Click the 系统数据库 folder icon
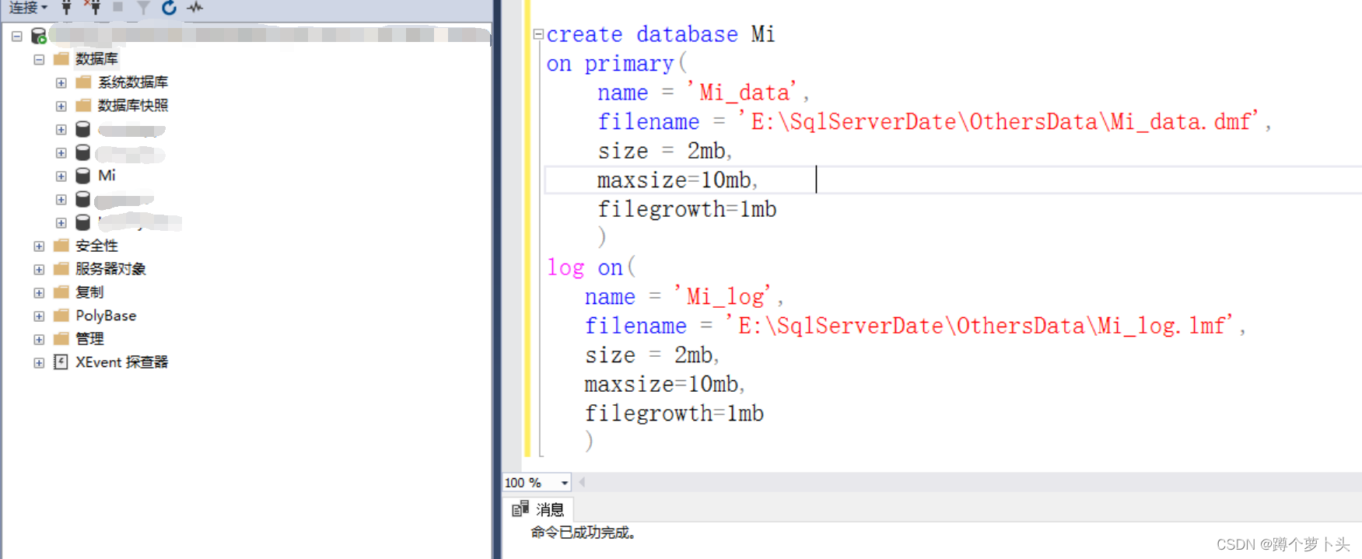This screenshot has width=1362, height=559. click(83, 82)
